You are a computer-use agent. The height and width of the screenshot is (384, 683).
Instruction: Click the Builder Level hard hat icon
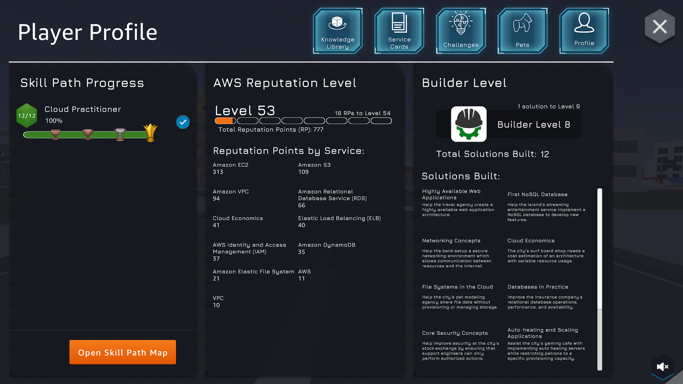coord(469,124)
